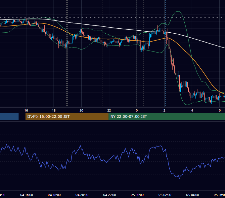The width and height of the screenshot is (225, 198).
Task: Click the NY 22:00-07:00 JST session bar
Action: pyautogui.click(x=166, y=116)
